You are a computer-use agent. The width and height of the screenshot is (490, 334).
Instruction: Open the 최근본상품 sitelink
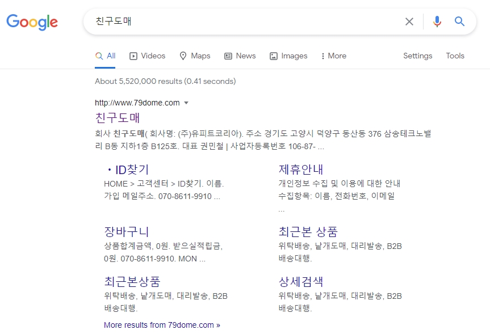click(132, 282)
